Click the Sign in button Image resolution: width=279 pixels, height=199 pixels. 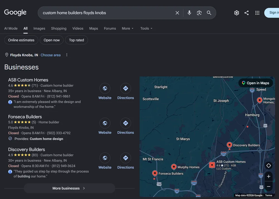[272, 13]
